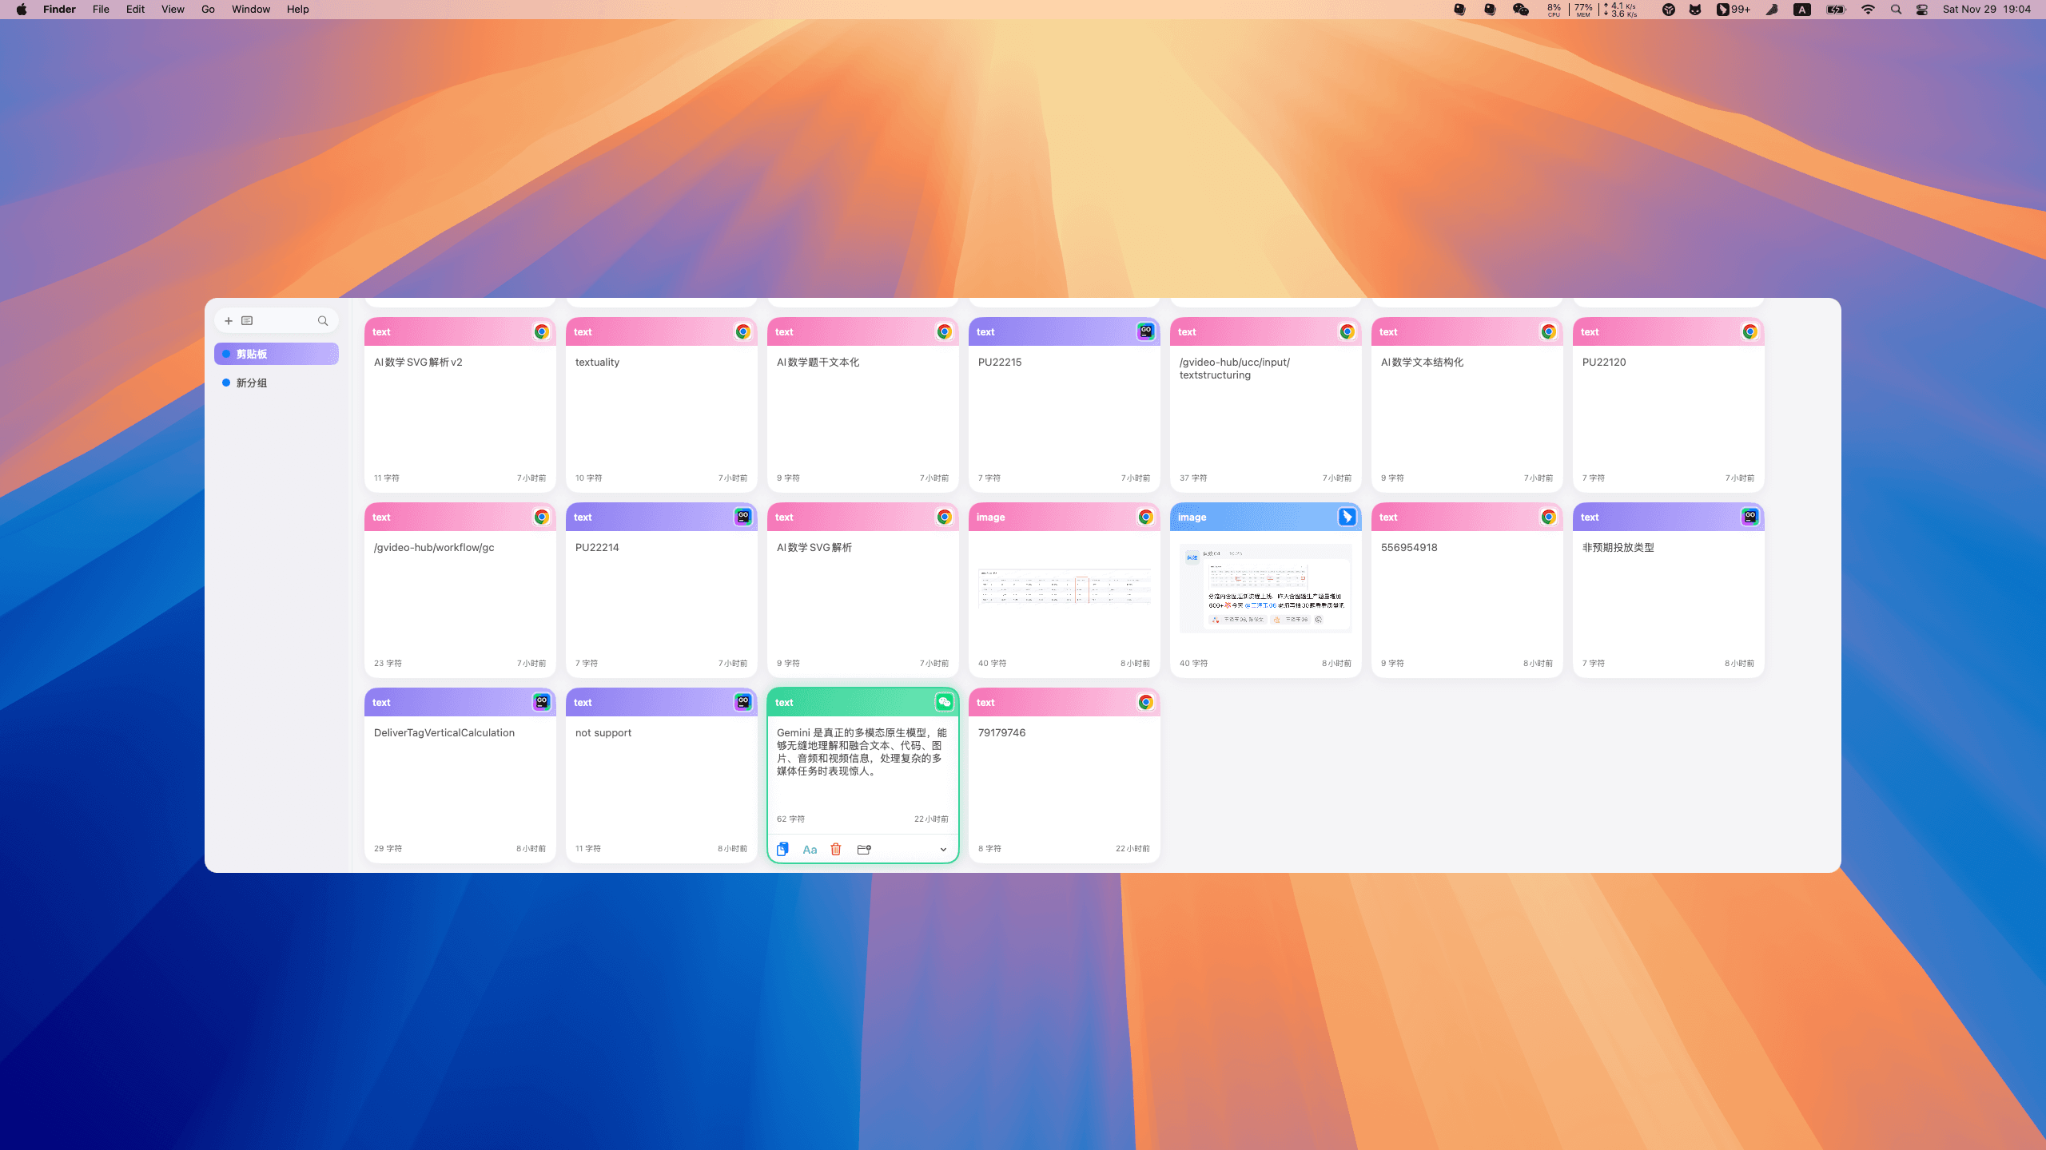Click the blue color dot next to 新分组

[x=226, y=383]
